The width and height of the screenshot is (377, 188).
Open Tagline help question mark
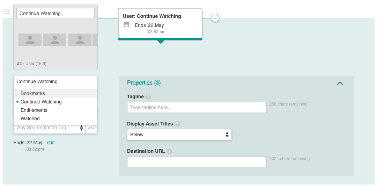click(148, 97)
